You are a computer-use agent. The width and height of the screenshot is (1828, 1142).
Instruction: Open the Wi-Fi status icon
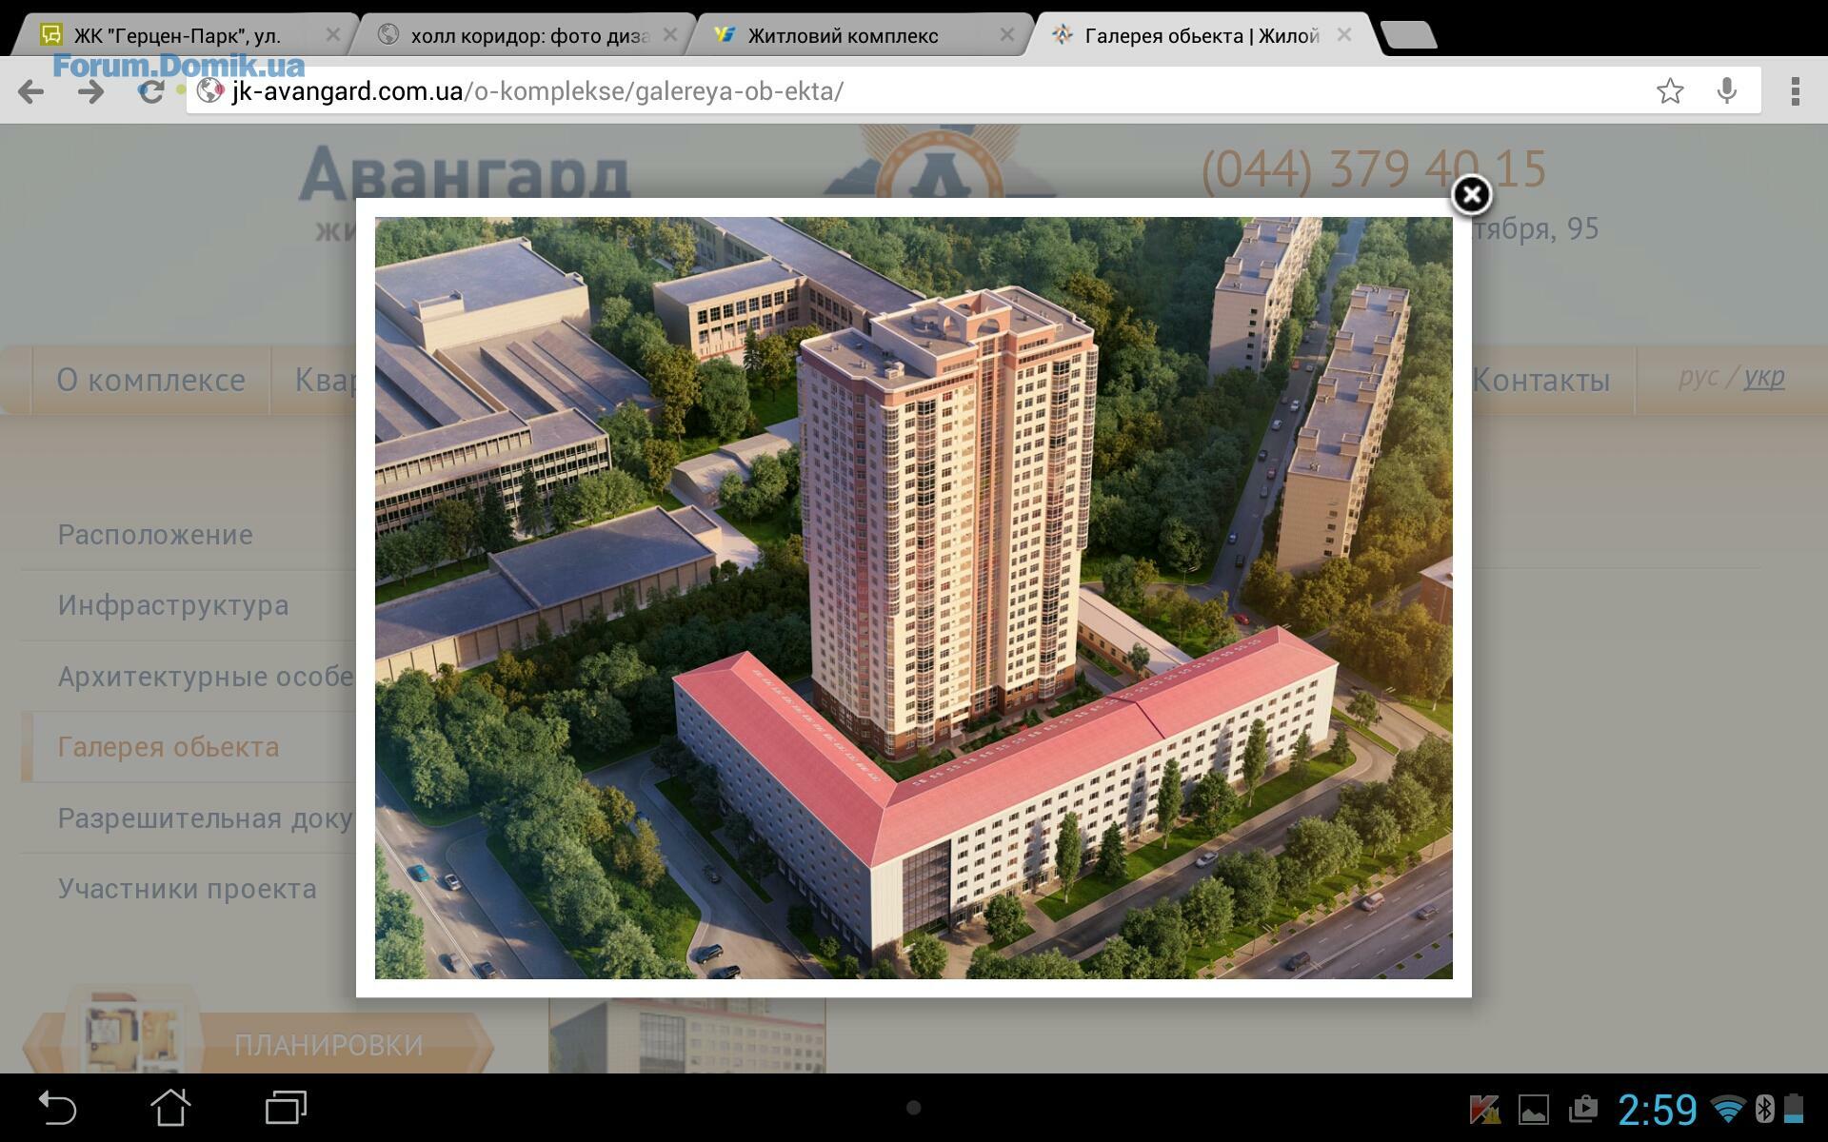click(1727, 1109)
